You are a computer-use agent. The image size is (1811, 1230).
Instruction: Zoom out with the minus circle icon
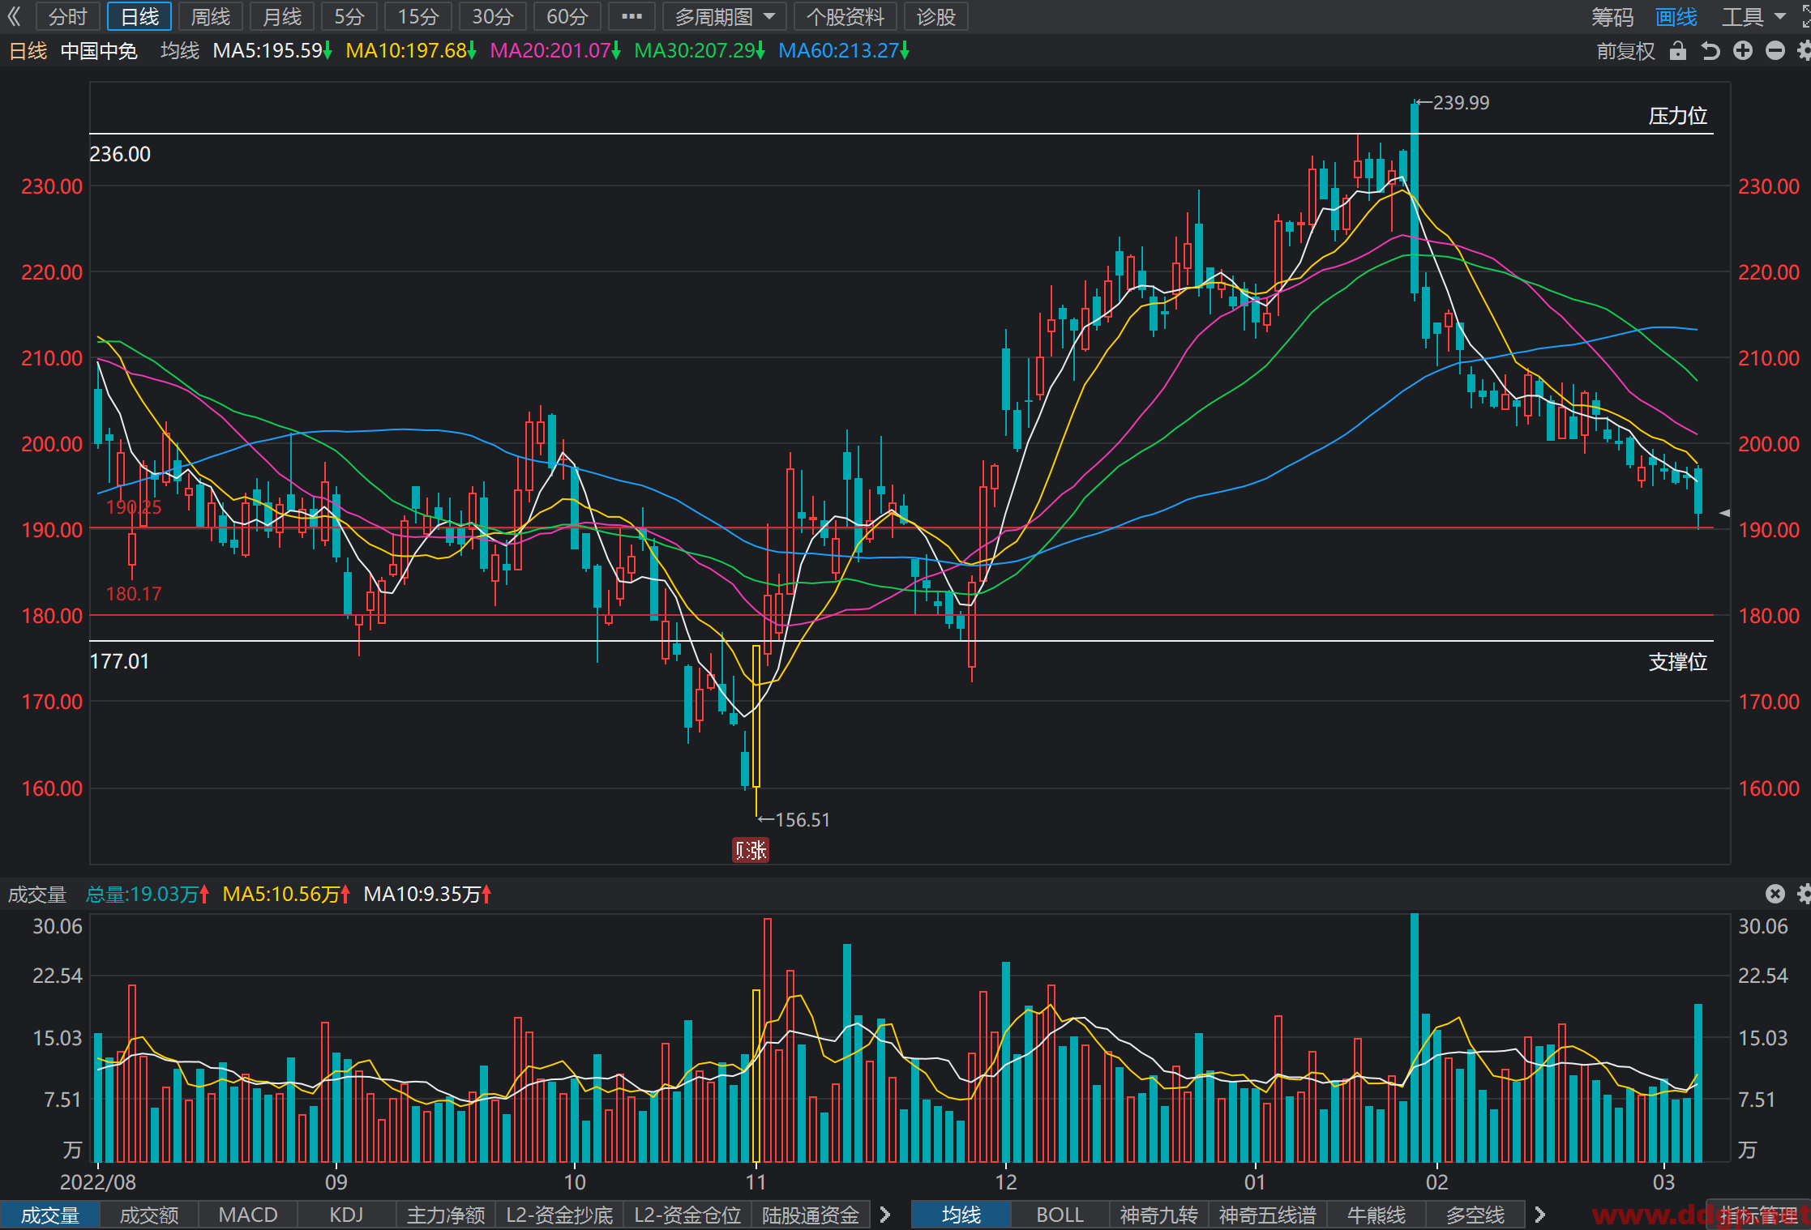pos(1775,51)
